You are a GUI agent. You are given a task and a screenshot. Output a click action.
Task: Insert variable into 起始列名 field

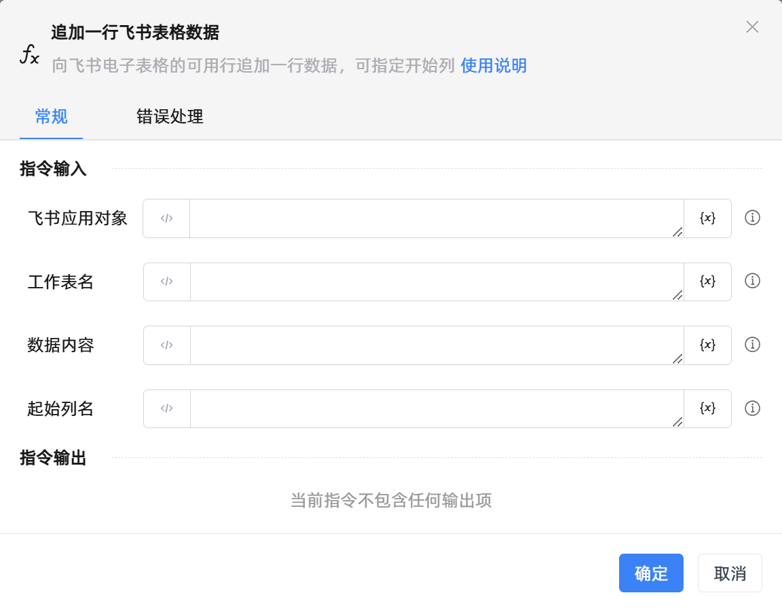707,408
